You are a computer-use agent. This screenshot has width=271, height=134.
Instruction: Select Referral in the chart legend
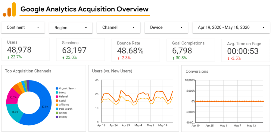point(63,96)
